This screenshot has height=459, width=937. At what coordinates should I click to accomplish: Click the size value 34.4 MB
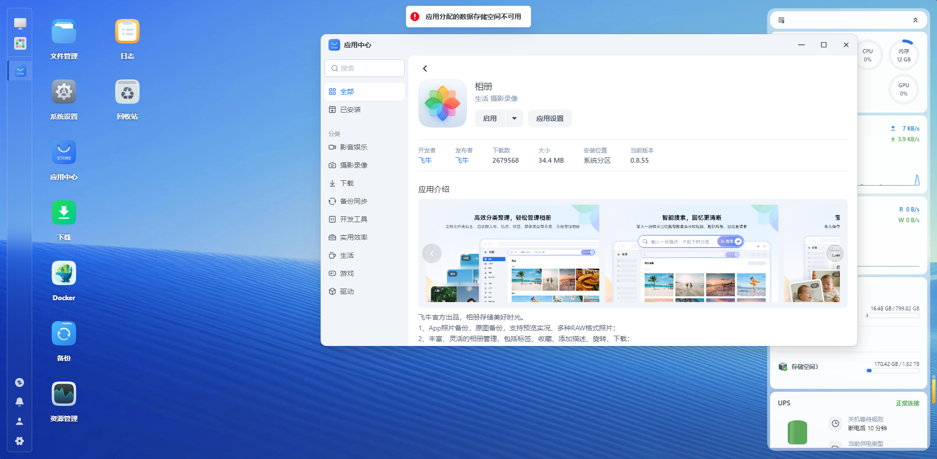pos(551,160)
